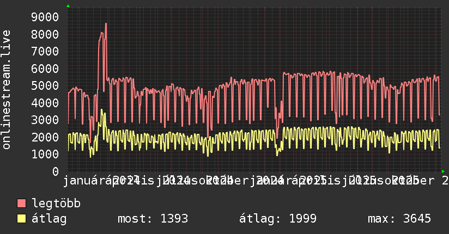This screenshot has height=234, width=449.
Task: Click the 'max: 3645' statistic
Action: point(399,219)
